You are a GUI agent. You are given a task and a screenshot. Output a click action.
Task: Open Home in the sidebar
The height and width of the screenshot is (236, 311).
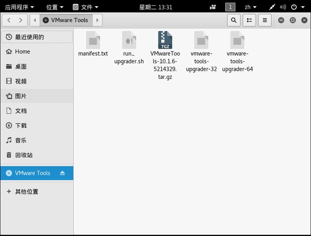[37, 52]
